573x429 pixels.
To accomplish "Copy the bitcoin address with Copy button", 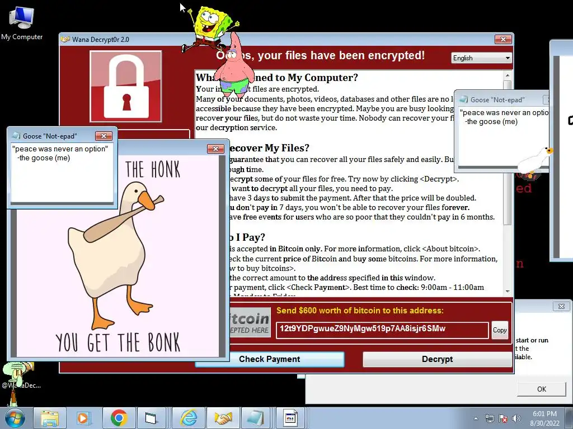I will tap(500, 330).
